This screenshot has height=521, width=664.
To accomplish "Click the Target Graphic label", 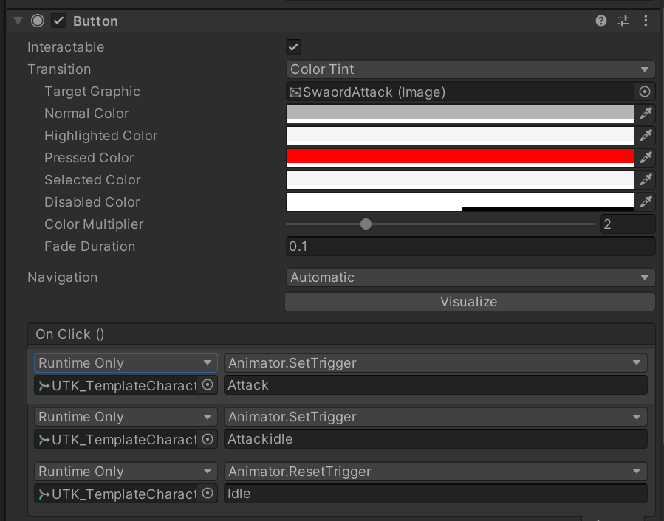I will coord(92,92).
